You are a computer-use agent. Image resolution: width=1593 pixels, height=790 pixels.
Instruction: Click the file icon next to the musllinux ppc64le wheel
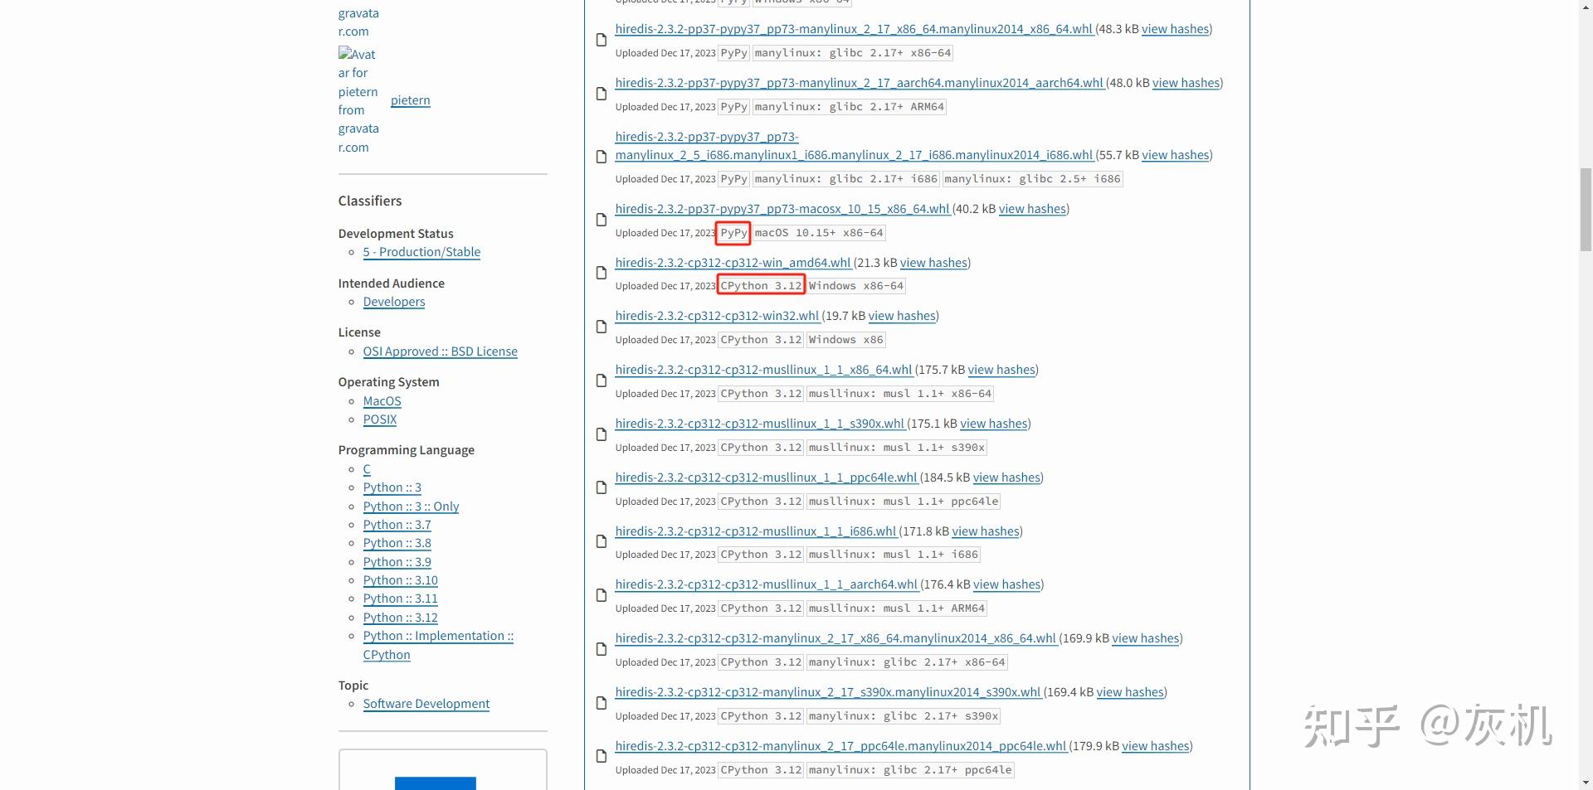[601, 487]
